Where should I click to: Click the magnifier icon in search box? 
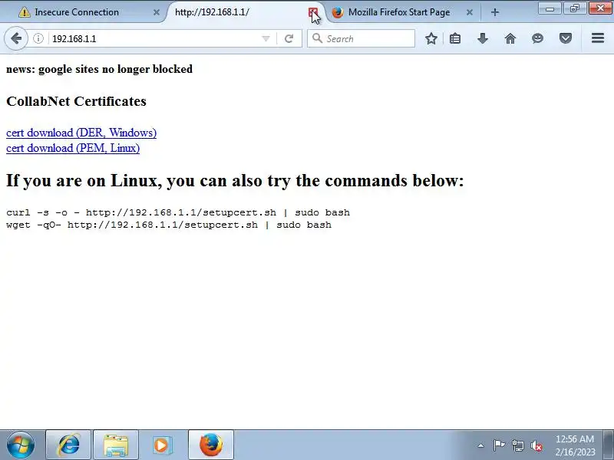(317, 38)
